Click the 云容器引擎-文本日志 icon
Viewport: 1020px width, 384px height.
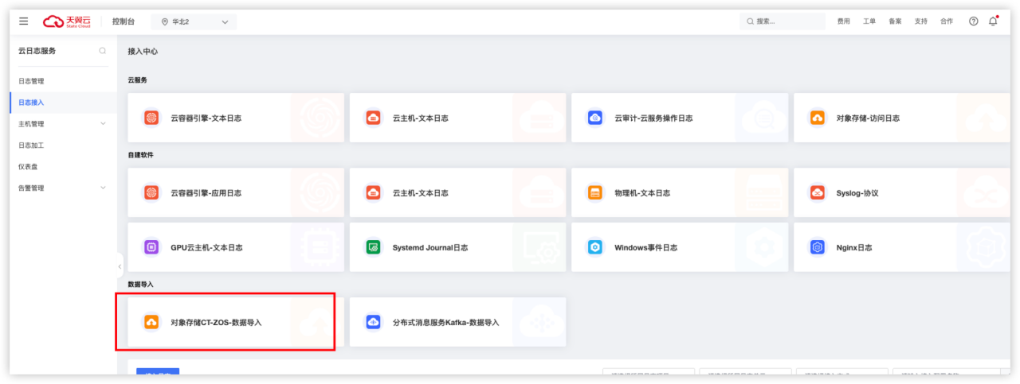click(151, 118)
